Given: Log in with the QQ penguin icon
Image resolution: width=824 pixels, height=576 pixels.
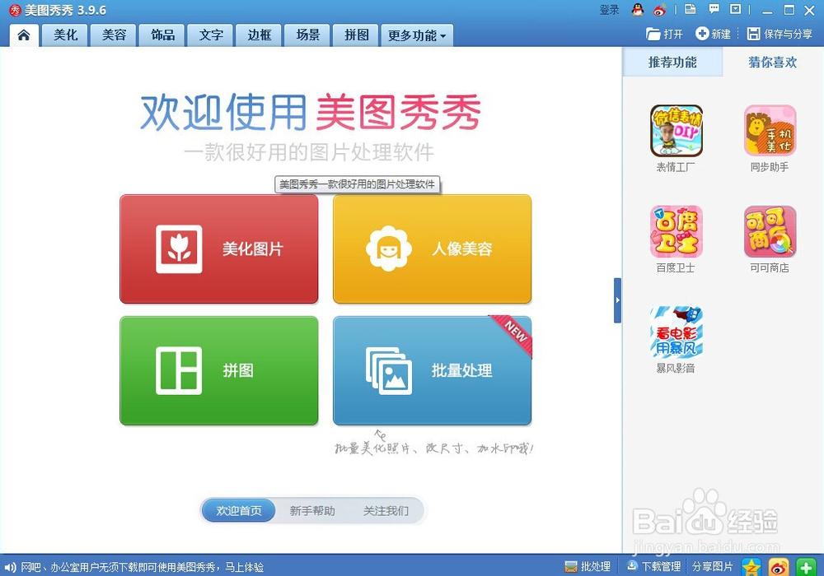Looking at the screenshot, I should (638, 9).
